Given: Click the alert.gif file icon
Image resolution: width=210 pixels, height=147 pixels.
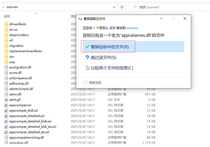Looking at the screenshot, I should (6, 100).
